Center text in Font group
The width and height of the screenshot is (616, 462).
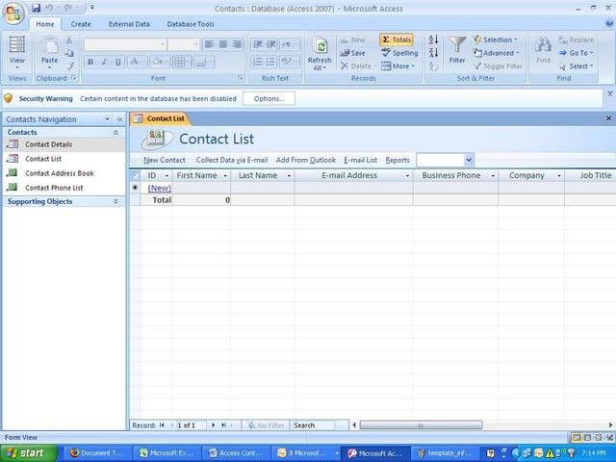(x=223, y=44)
